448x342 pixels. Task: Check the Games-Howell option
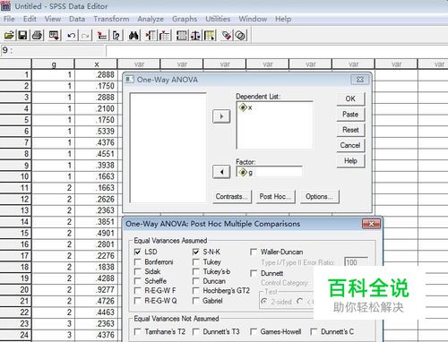click(254, 332)
